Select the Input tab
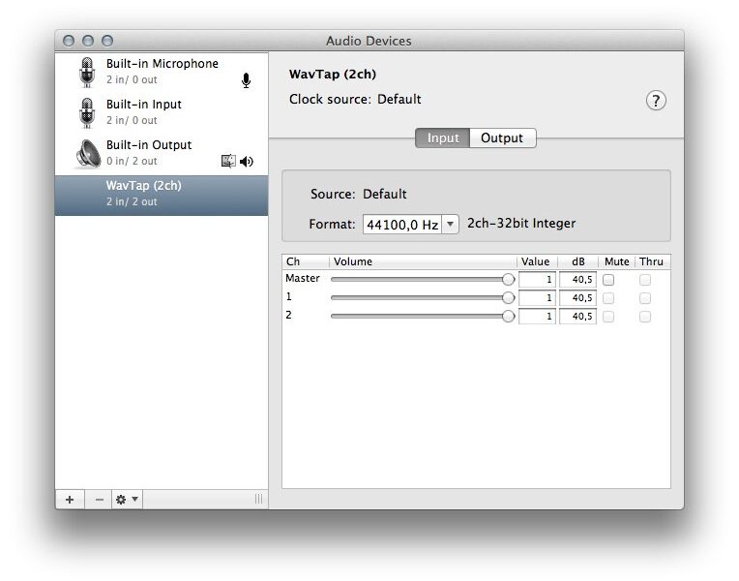This screenshot has height=581, width=739. click(443, 138)
